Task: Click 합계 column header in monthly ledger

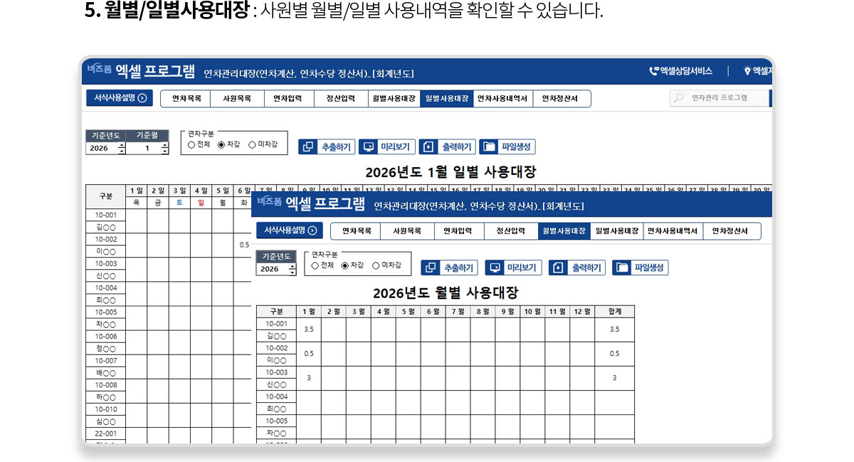Action: click(x=614, y=312)
